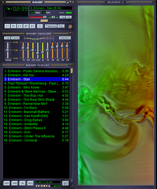Open the playlist ADD menu

click(7, 183)
